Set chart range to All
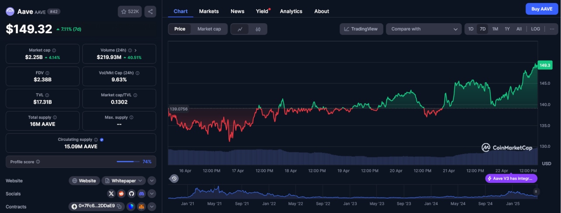This screenshot has height=213, width=561. pos(519,29)
